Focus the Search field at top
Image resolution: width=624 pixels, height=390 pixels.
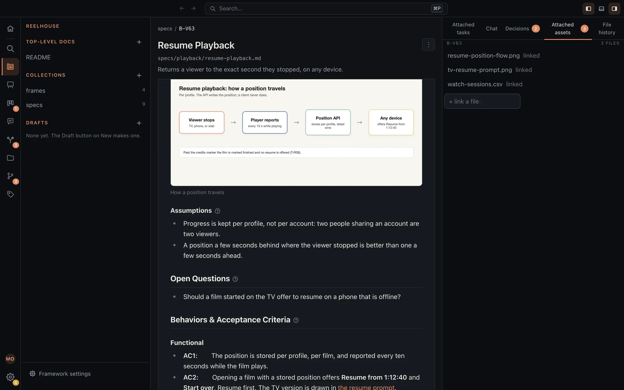click(x=326, y=9)
